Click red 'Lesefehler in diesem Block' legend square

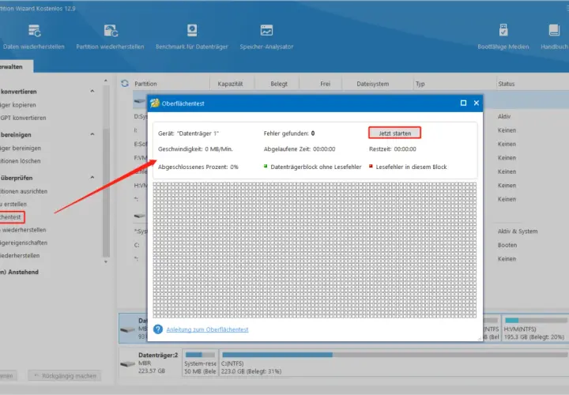click(x=371, y=166)
